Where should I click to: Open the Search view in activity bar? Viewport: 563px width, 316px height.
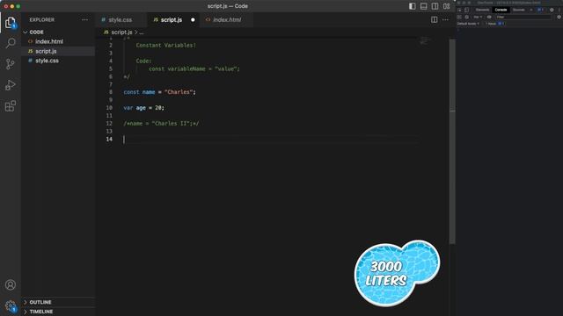(x=11, y=43)
